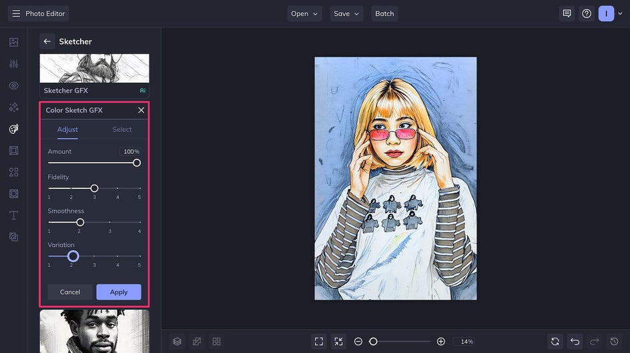Open the hamburger menu beside Photo Editor
This screenshot has height=353, width=630.
coord(16,13)
